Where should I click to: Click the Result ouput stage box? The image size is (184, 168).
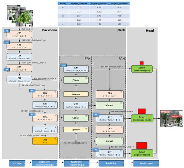(x=146, y=163)
